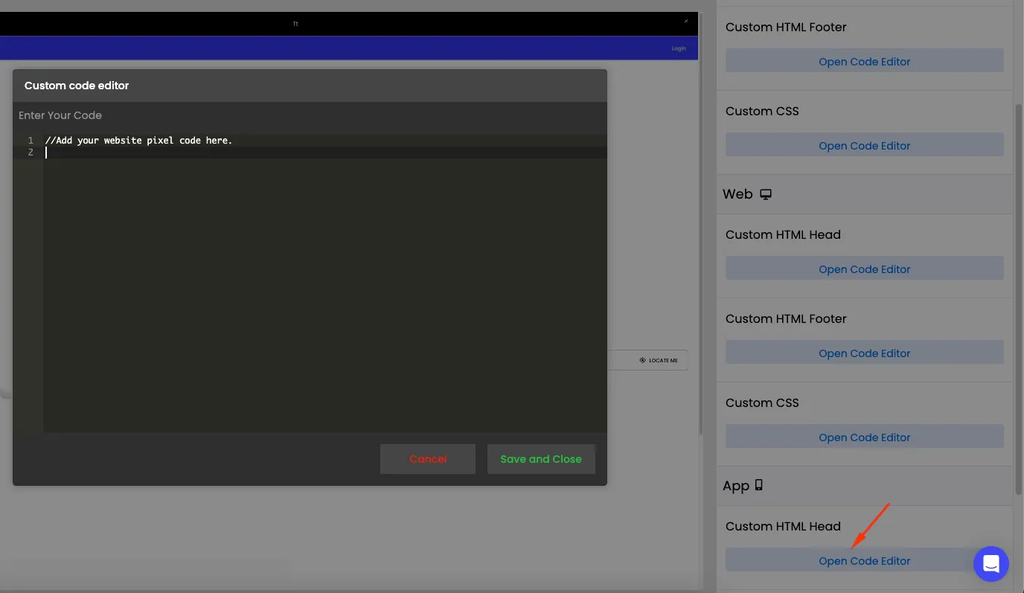The height and width of the screenshot is (593, 1024).
Task: Click the "Custom code editor" dialog title
Action: pos(77,86)
